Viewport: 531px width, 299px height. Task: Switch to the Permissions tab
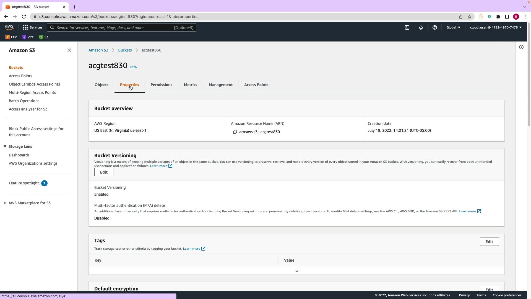(x=161, y=85)
